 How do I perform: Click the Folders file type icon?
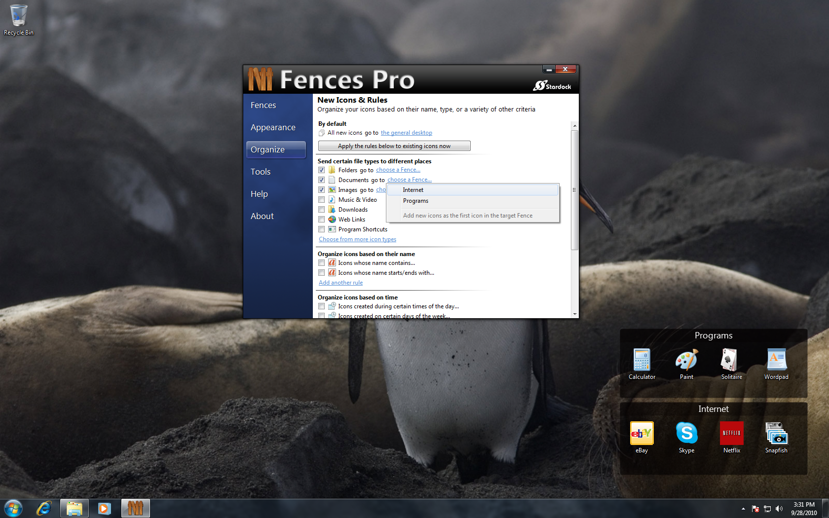[332, 170]
